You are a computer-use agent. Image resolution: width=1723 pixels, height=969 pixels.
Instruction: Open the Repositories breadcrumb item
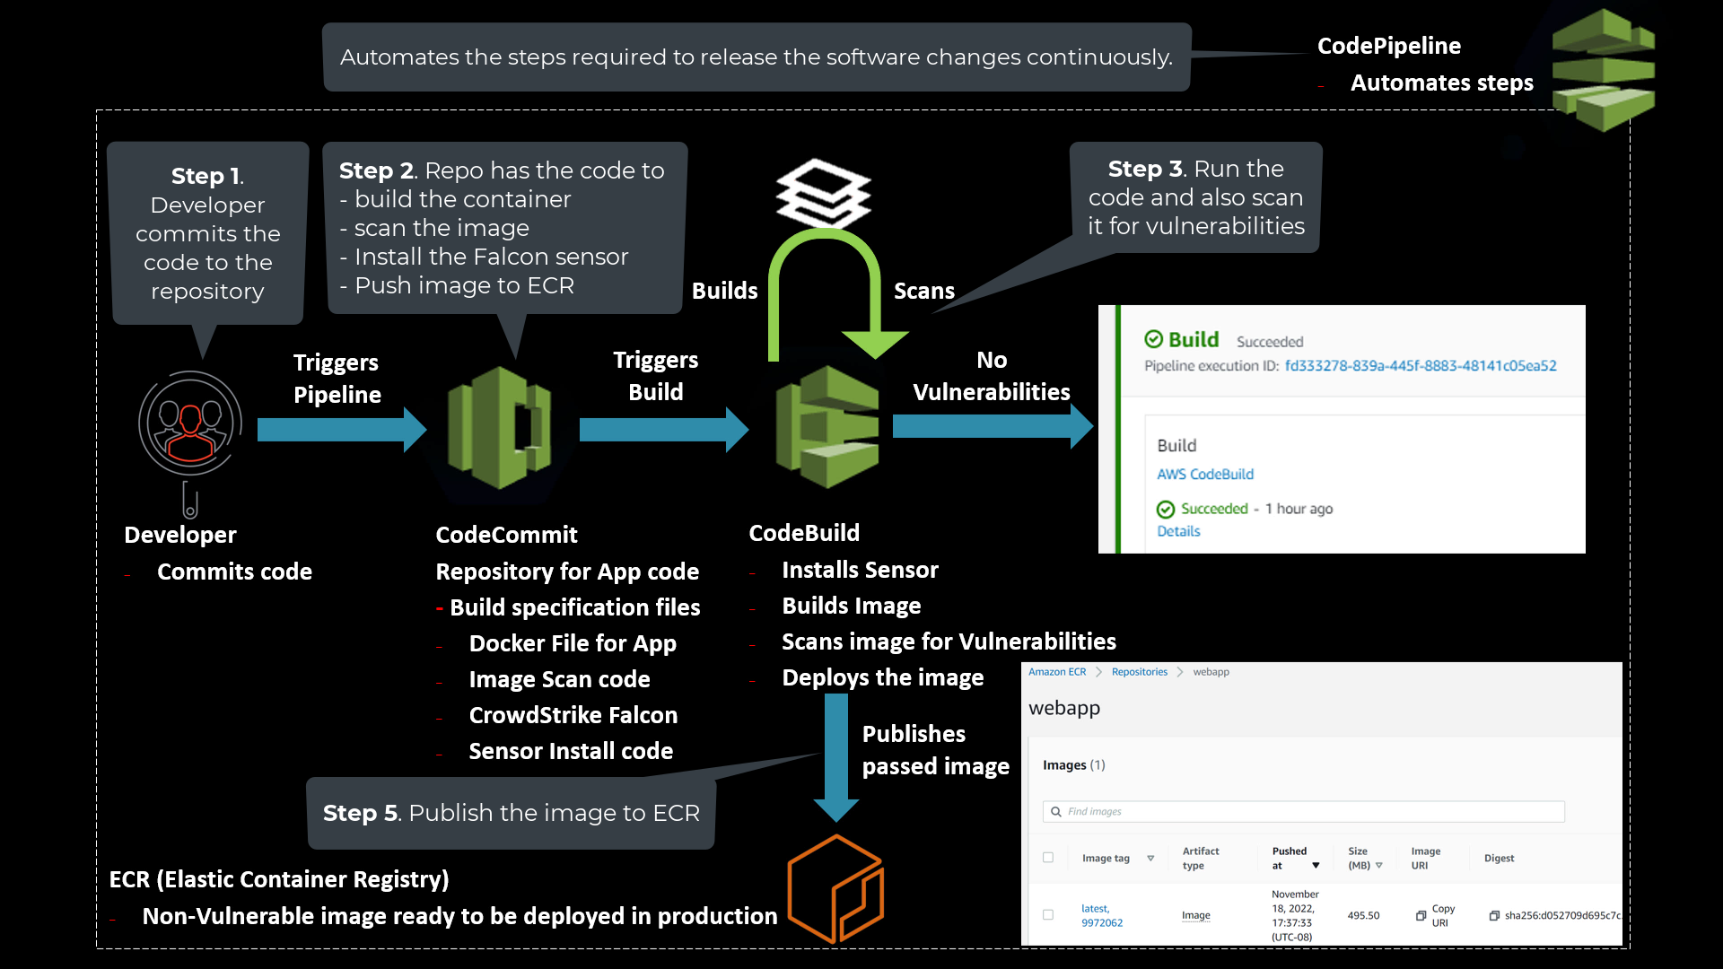point(1140,672)
